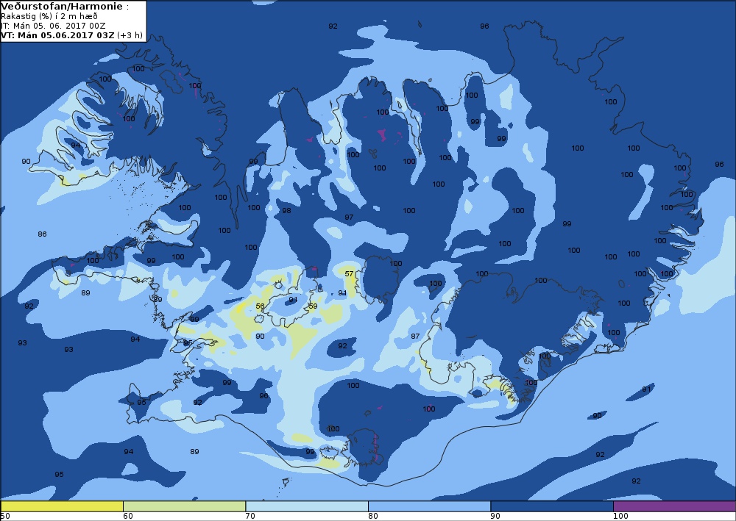Click the legend tick label 60

tap(127, 517)
